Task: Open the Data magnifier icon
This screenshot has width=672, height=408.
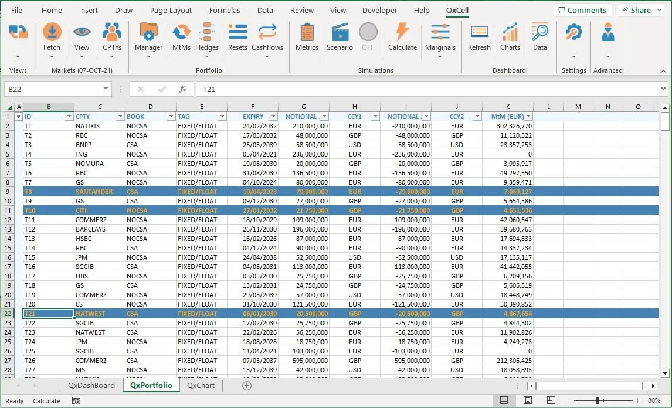Action: point(539,32)
